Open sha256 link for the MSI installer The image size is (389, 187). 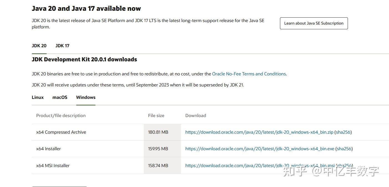(344, 166)
